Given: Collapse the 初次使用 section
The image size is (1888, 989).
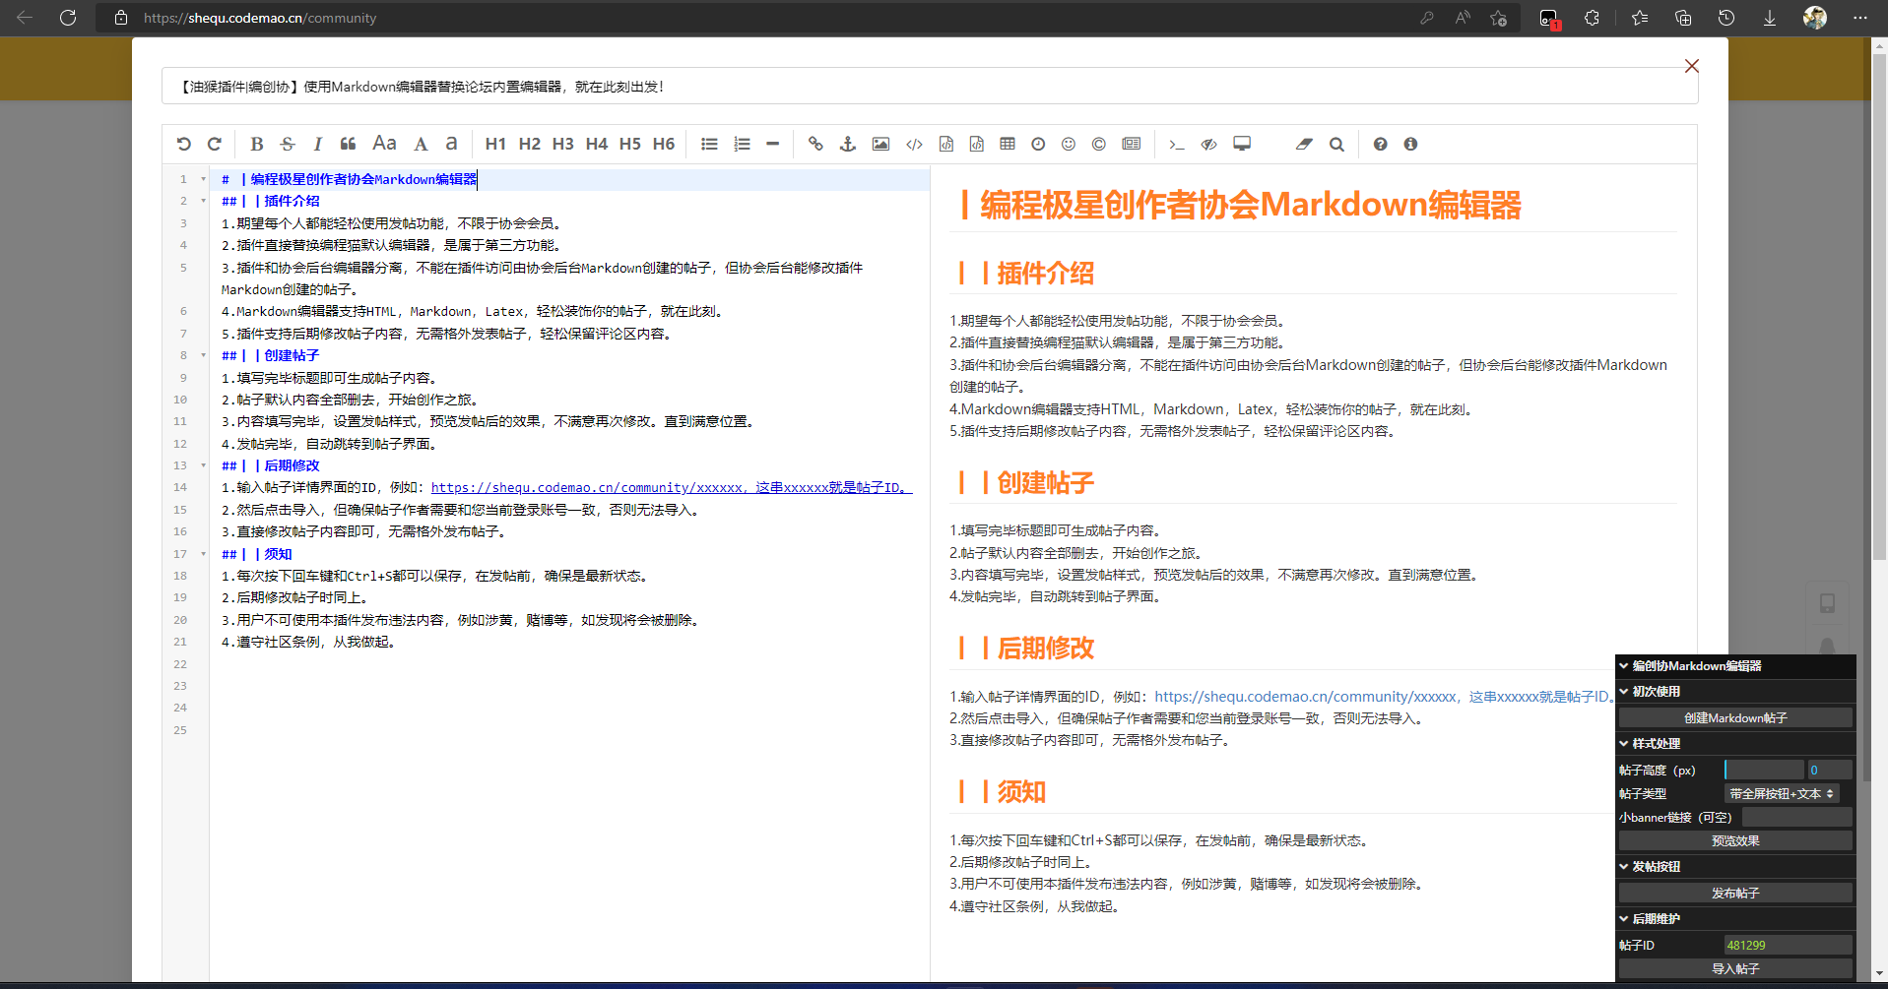Looking at the screenshot, I should 1735,692.
